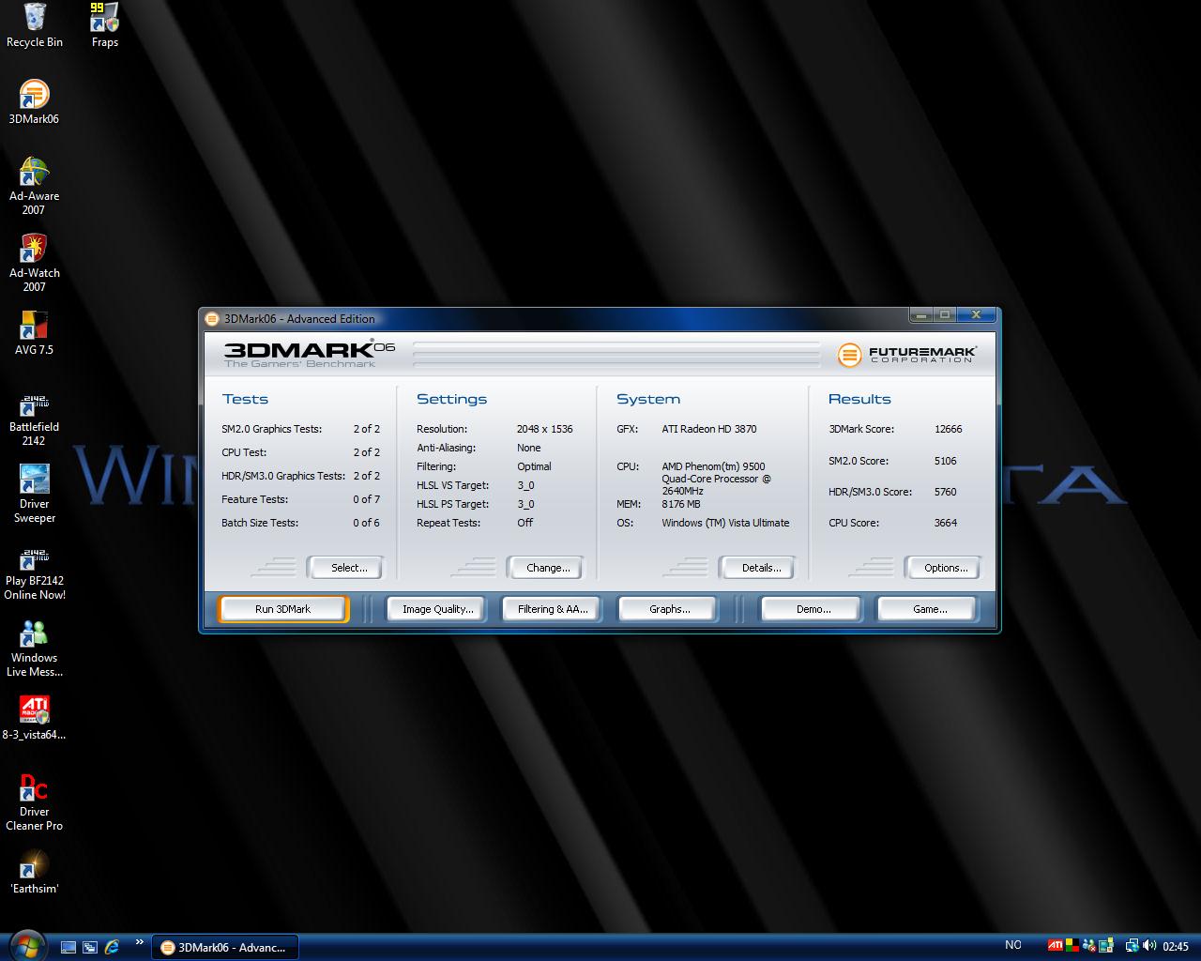Click CPU text AMD Phenom 9500
The width and height of the screenshot is (1201, 961).
[716, 479]
